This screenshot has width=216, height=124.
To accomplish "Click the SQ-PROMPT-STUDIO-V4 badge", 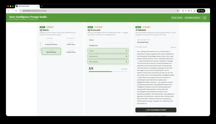I will (x=193, y=18).
